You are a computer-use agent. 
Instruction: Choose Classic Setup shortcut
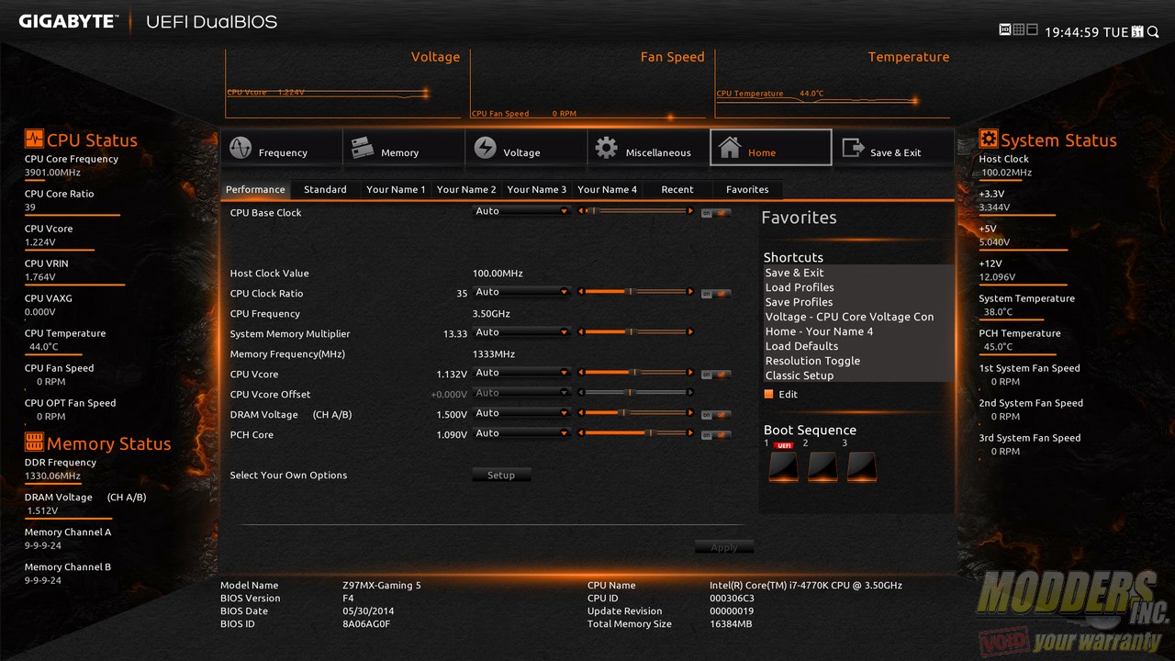coord(858,375)
